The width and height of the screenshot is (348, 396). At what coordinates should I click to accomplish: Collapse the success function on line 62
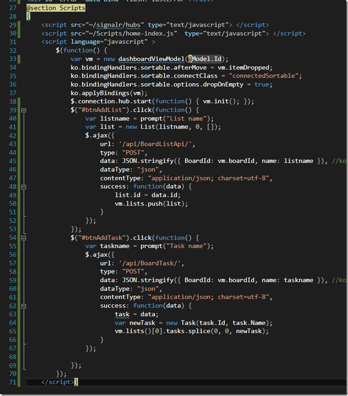point(24,306)
